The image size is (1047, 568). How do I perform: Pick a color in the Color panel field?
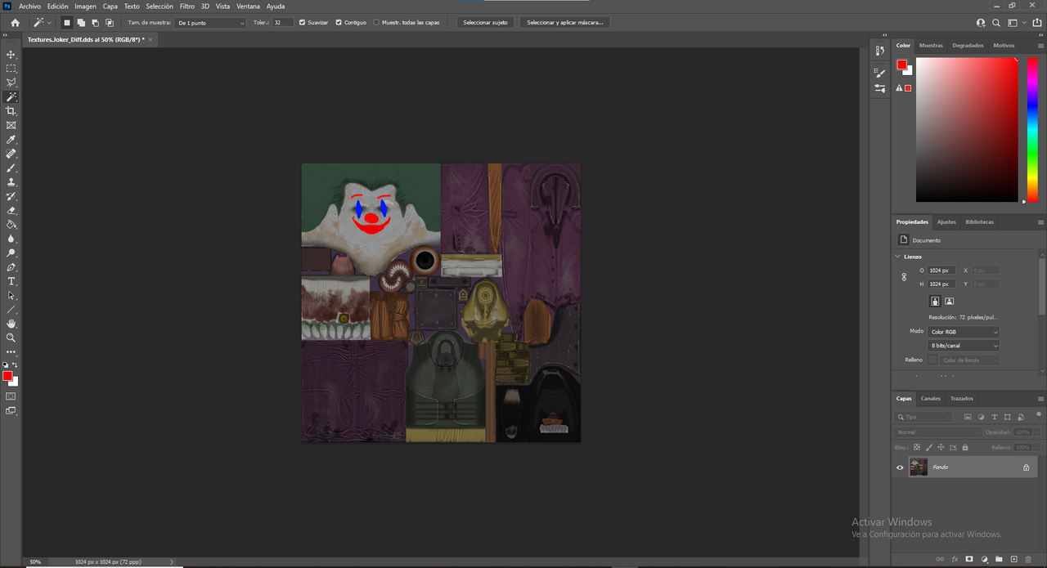967,129
